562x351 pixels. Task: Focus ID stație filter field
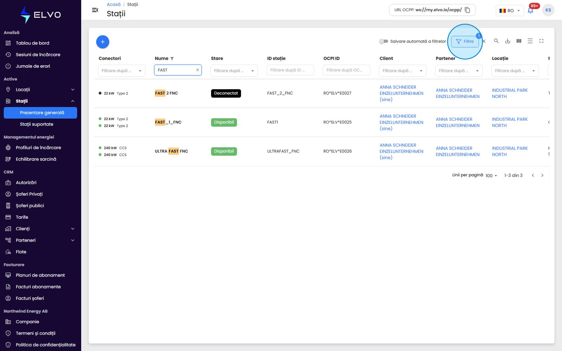click(290, 70)
